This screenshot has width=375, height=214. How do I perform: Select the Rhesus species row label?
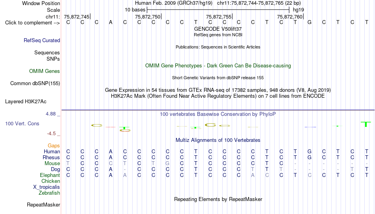tap(51, 158)
